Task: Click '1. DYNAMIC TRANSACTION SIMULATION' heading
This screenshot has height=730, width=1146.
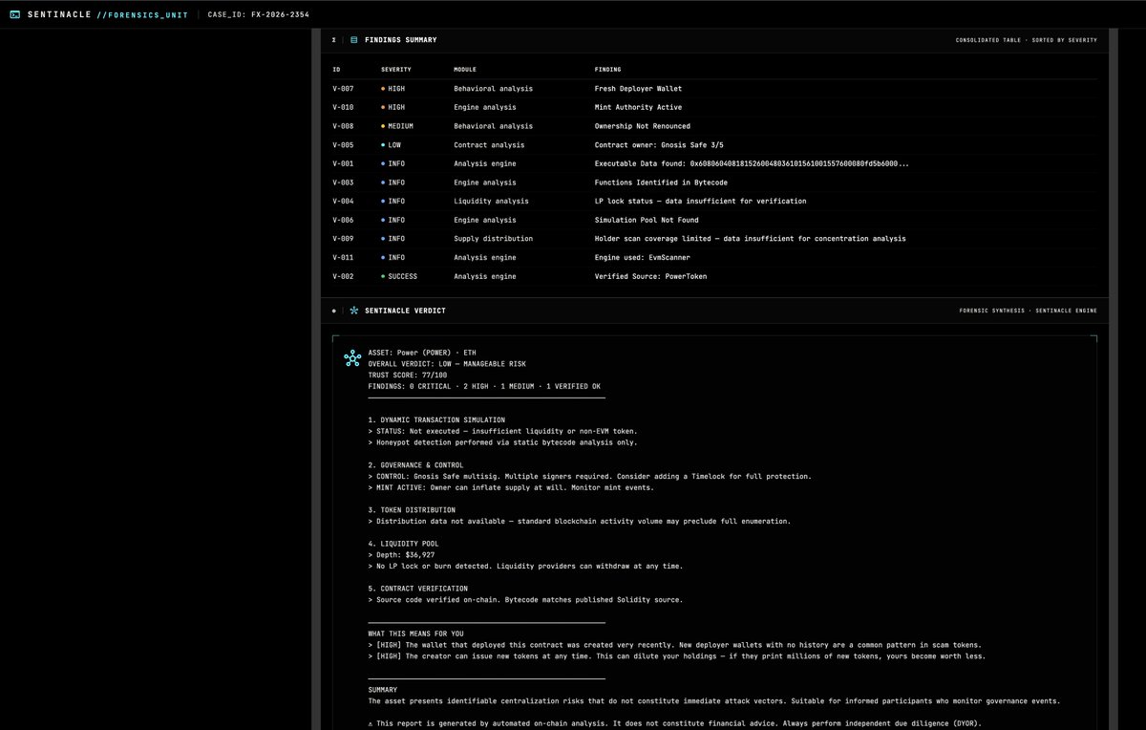Action: 436,420
